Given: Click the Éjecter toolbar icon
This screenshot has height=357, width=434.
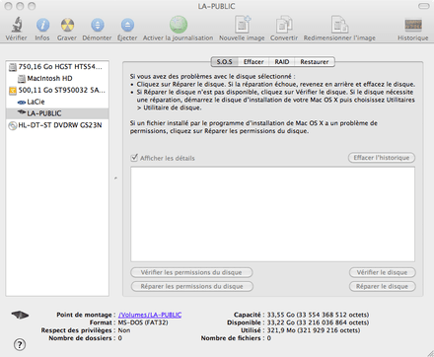Looking at the screenshot, I should pos(127,25).
